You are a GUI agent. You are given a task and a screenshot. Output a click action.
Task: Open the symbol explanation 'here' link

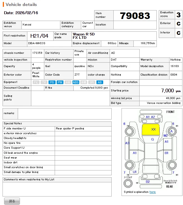click(153, 192)
